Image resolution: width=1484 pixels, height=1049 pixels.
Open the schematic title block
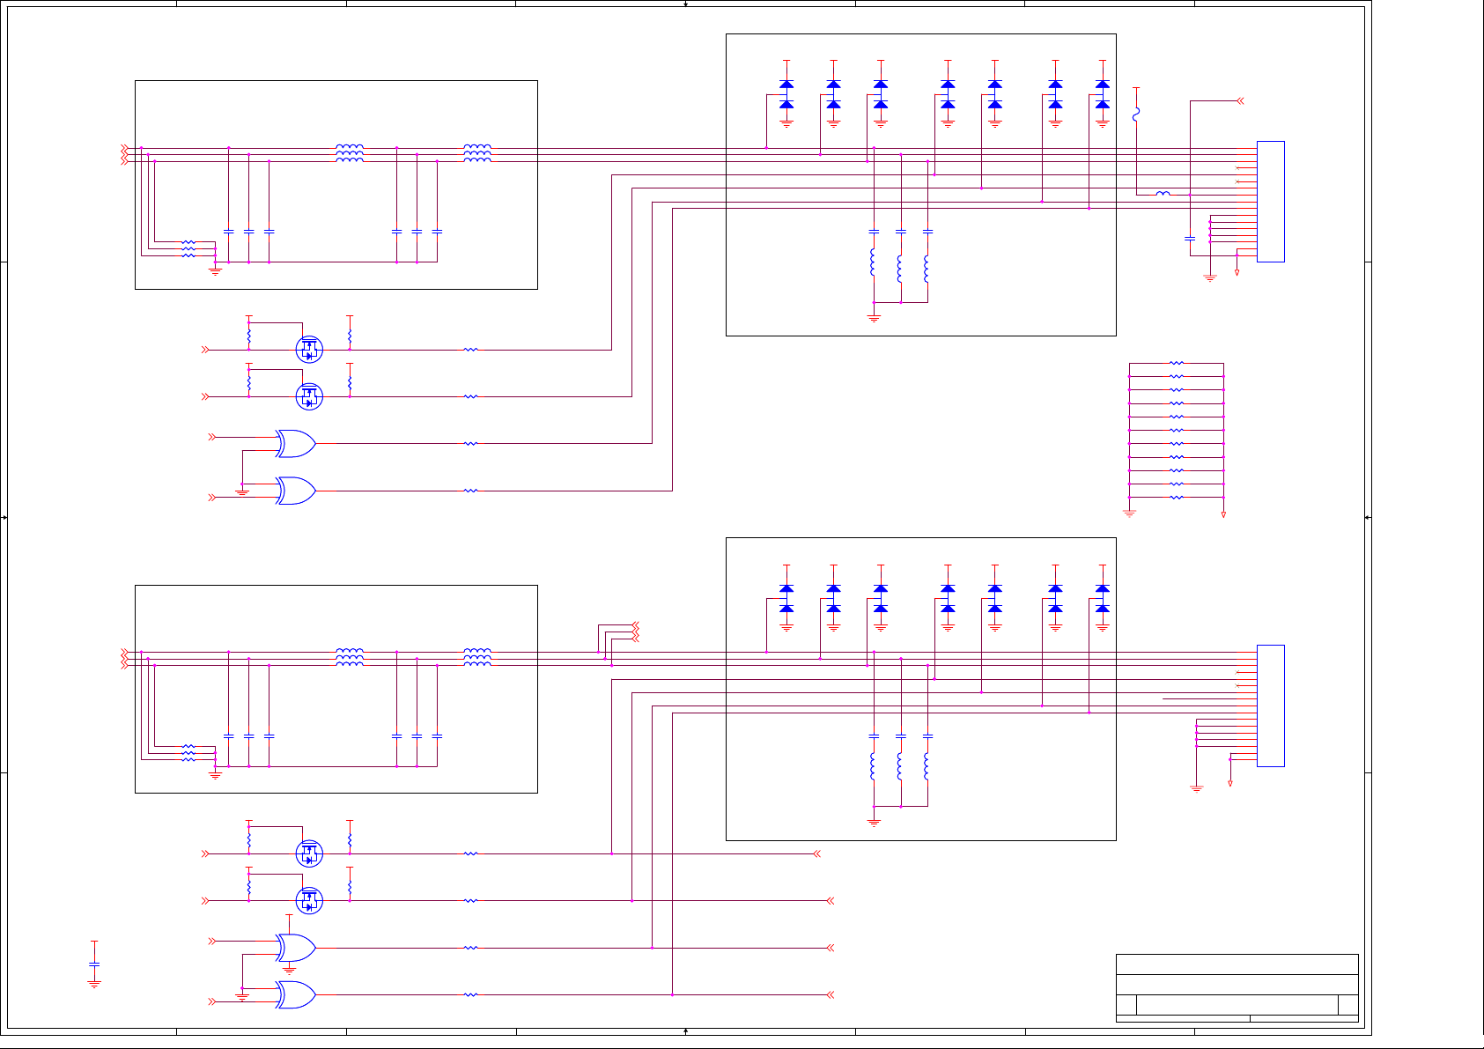1237,988
